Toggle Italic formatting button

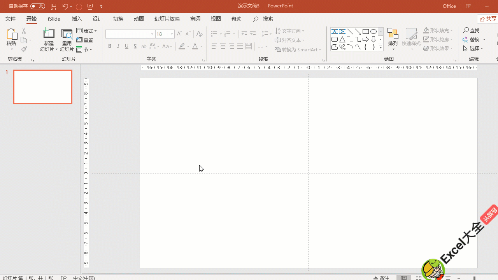[x=118, y=46]
